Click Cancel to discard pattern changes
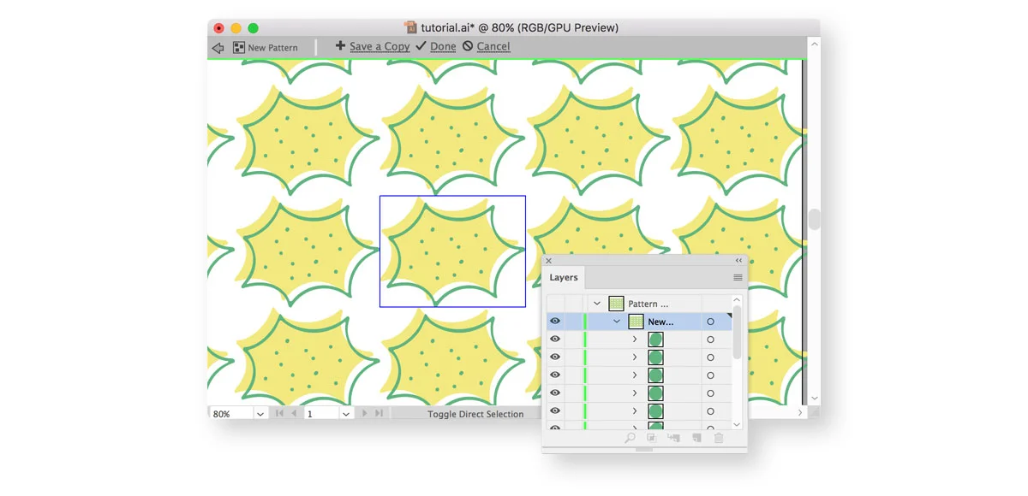Screen dimensions: 1028x496 tap(493, 46)
